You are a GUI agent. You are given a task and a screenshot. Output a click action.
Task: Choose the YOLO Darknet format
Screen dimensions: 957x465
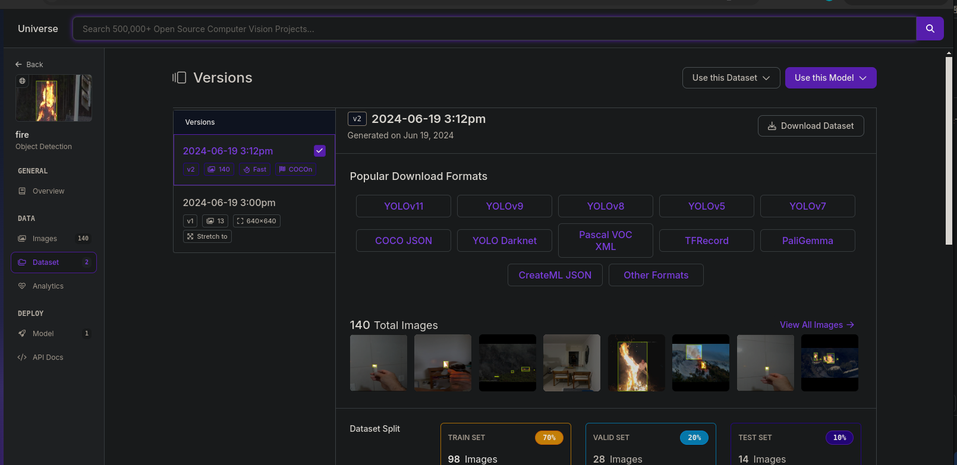505,241
